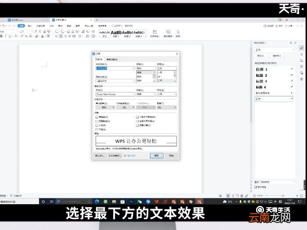Screen dimensions: 307x230
Task: Click the numbered list icon
Action: click(x=63, y=32)
